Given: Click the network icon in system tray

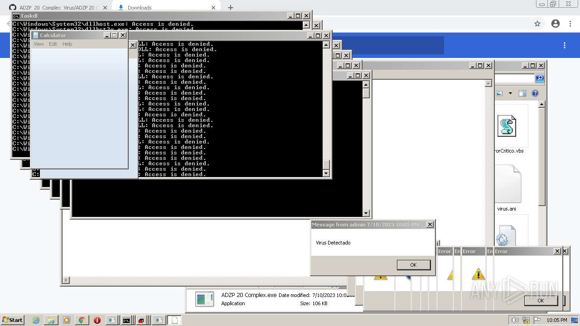Looking at the screenshot, I should 526,320.
